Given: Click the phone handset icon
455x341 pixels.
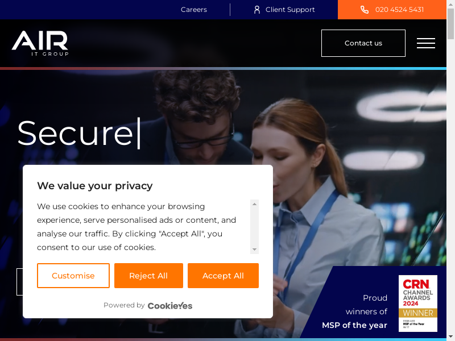Looking at the screenshot, I should coord(365,10).
